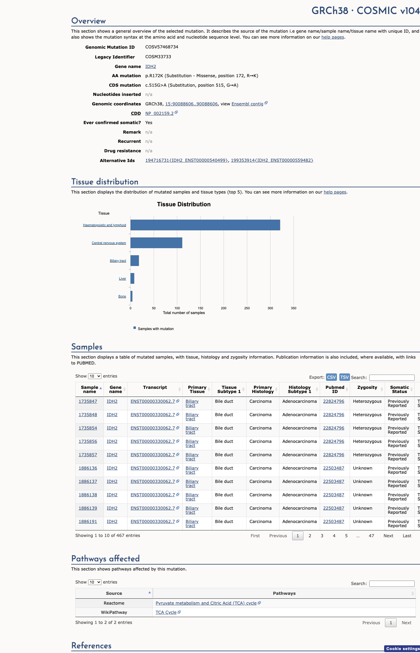Sort samples by Tissue Subtype 1 column
This screenshot has width=420, height=653.
tap(229, 389)
